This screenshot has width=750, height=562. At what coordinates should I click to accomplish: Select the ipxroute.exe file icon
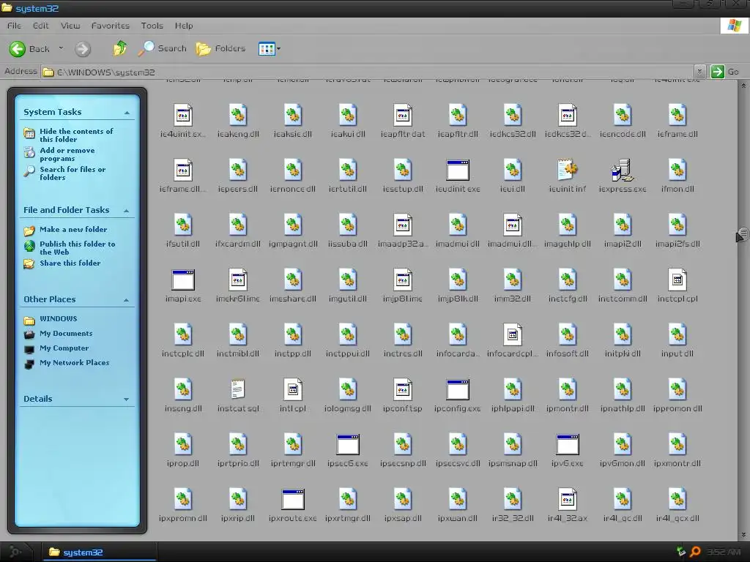[293, 499]
